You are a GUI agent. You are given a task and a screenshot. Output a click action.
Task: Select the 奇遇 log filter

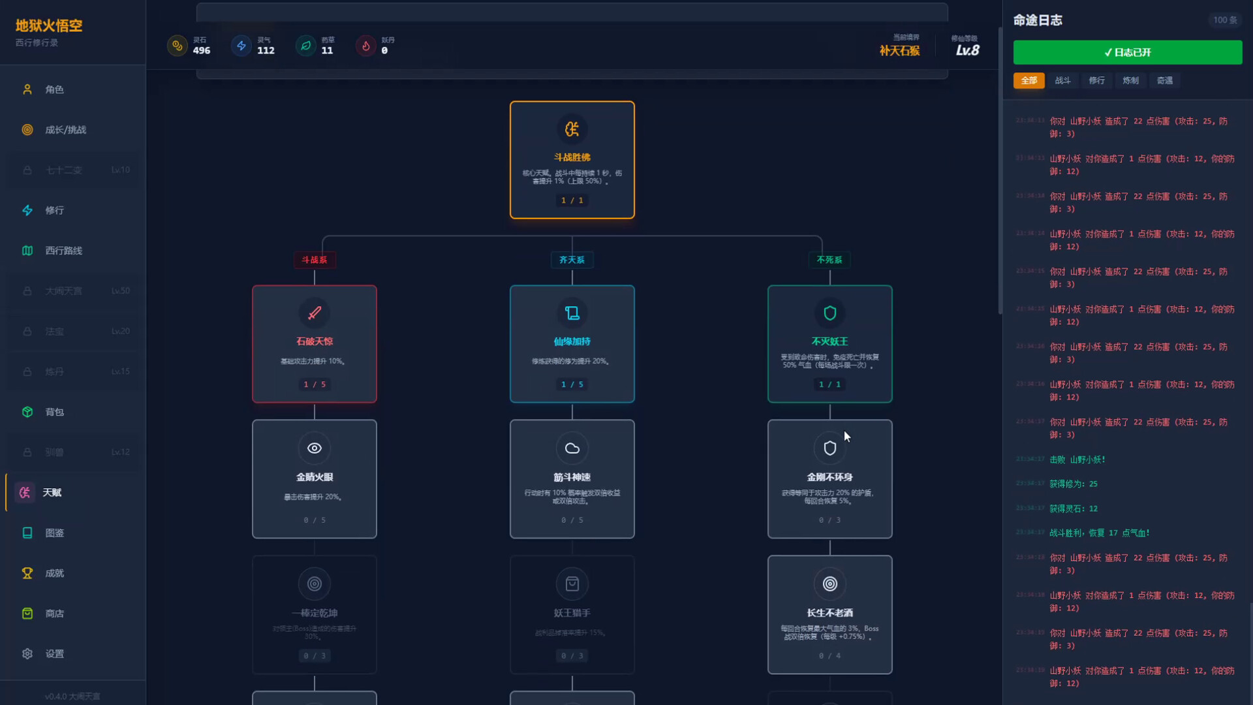click(1164, 80)
